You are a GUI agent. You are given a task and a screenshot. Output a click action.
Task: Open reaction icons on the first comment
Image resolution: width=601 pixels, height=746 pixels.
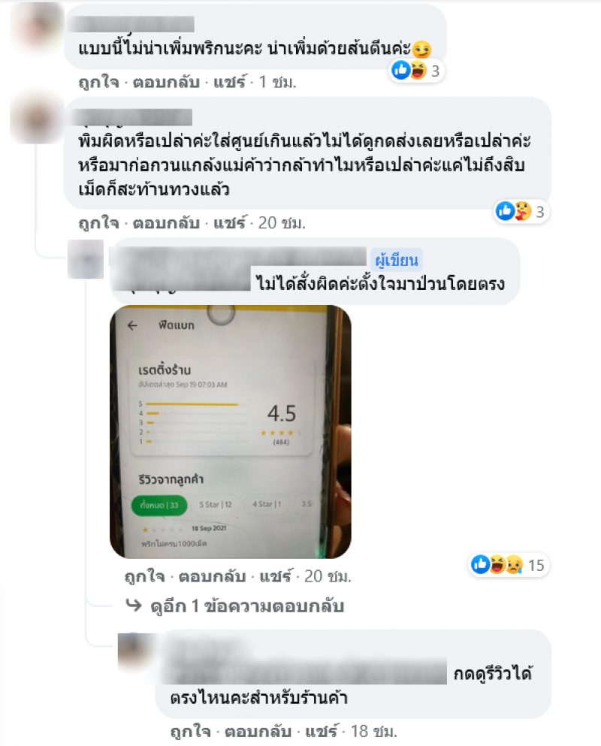[416, 71]
